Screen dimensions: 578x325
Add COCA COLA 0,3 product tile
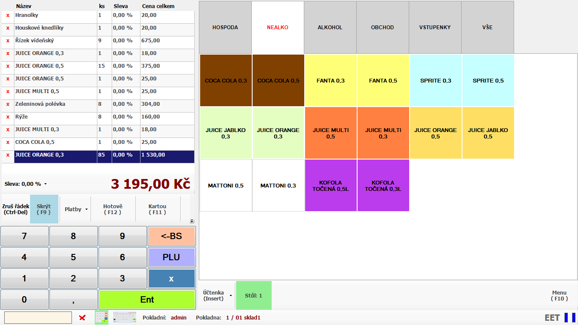pos(226,80)
